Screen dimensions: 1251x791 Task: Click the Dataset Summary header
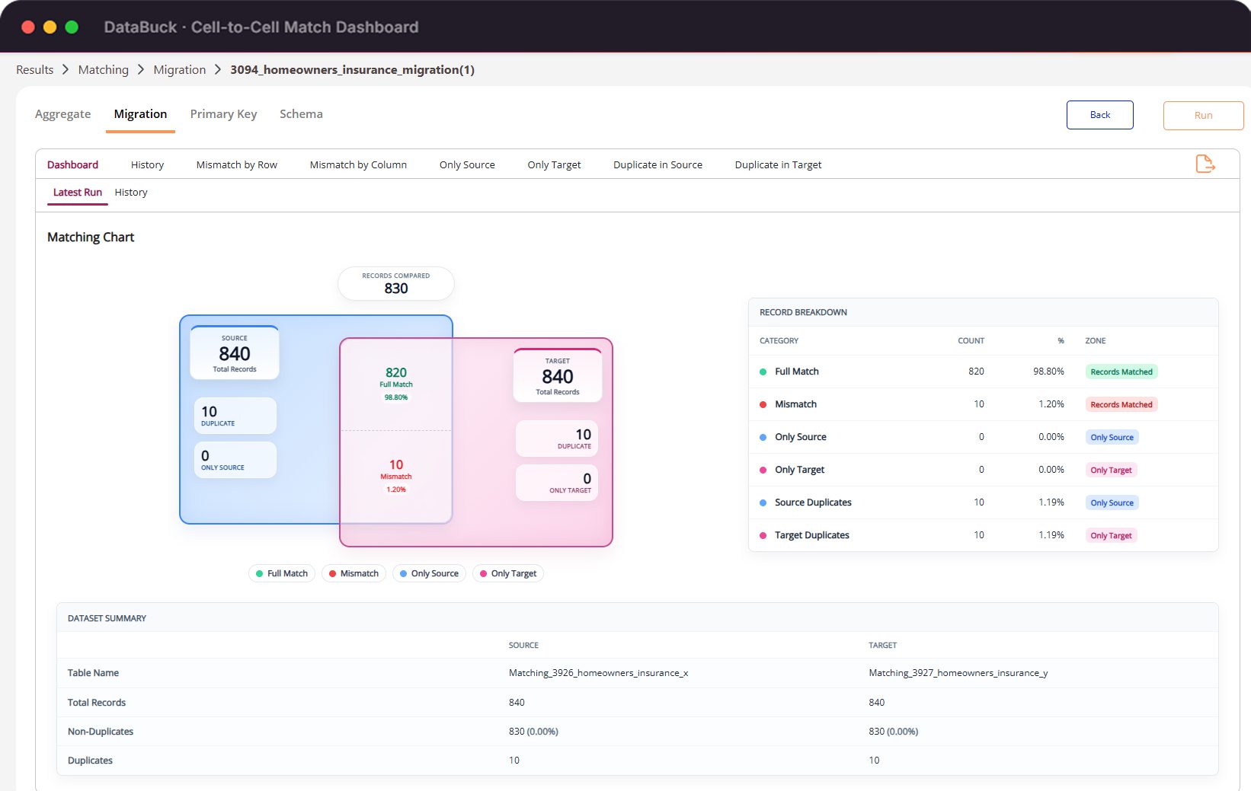[107, 618]
